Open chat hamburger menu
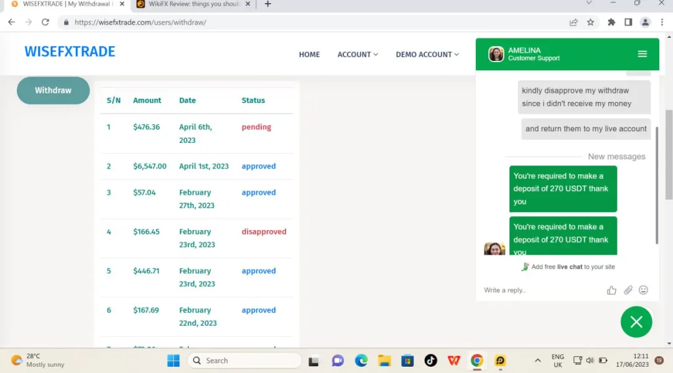Screen dimensions: 673x373 pos(642,54)
